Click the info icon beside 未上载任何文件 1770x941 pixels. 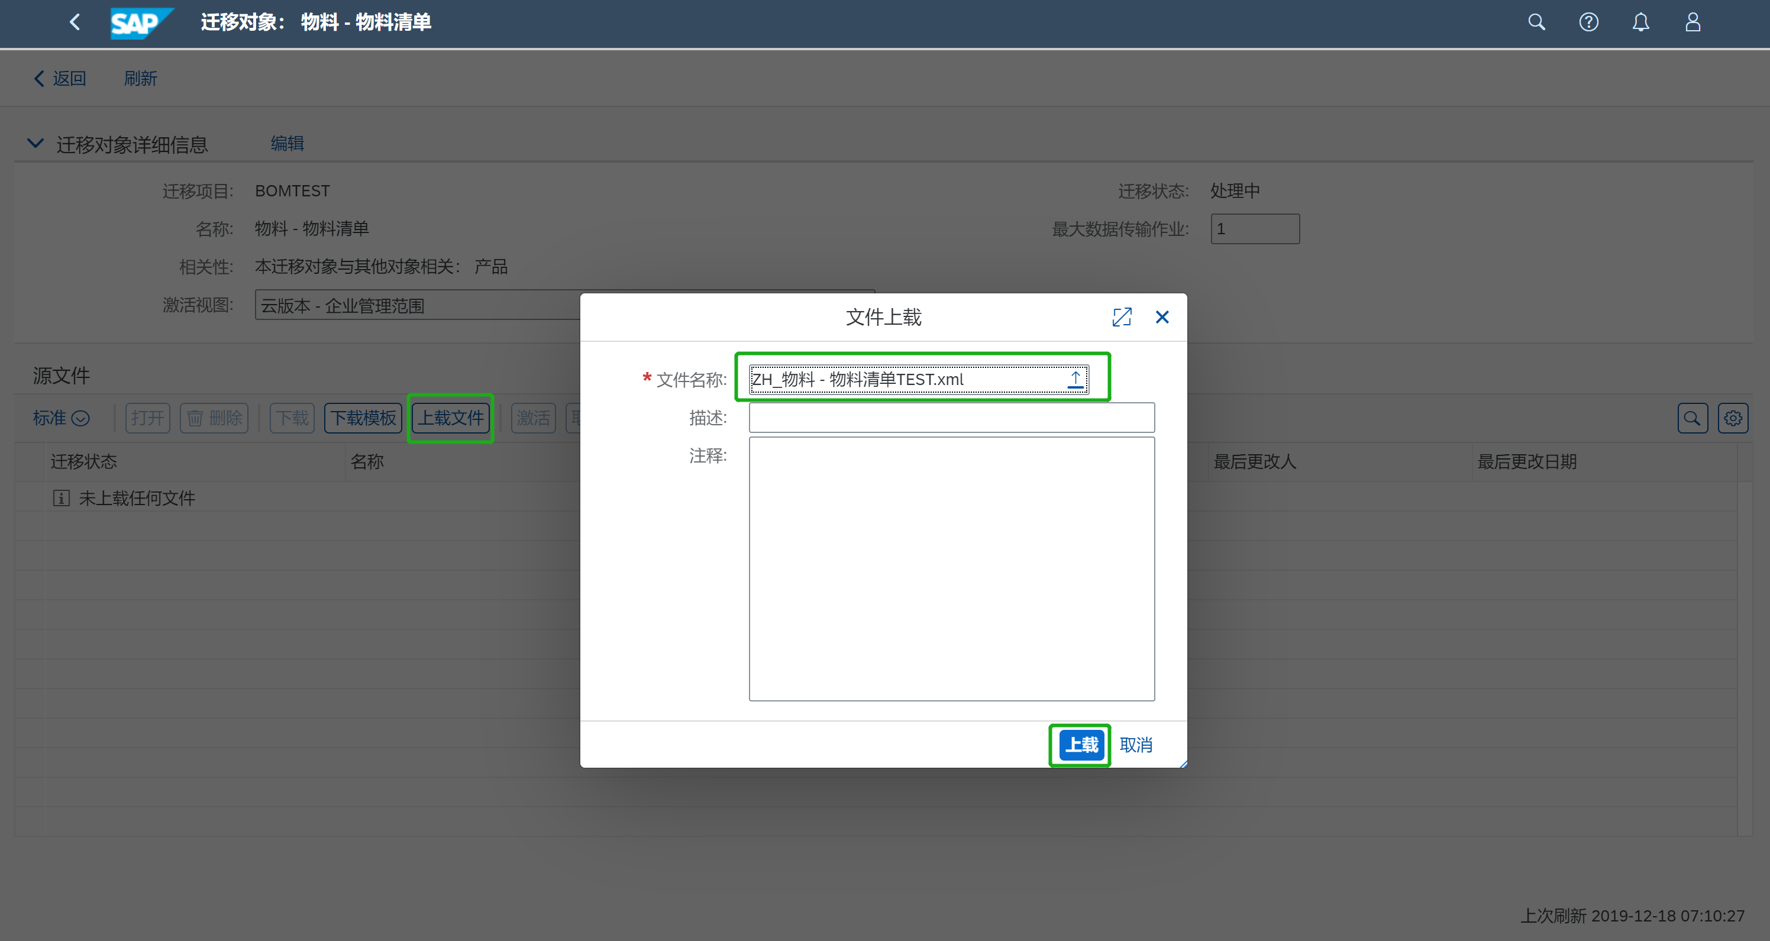[x=61, y=498]
